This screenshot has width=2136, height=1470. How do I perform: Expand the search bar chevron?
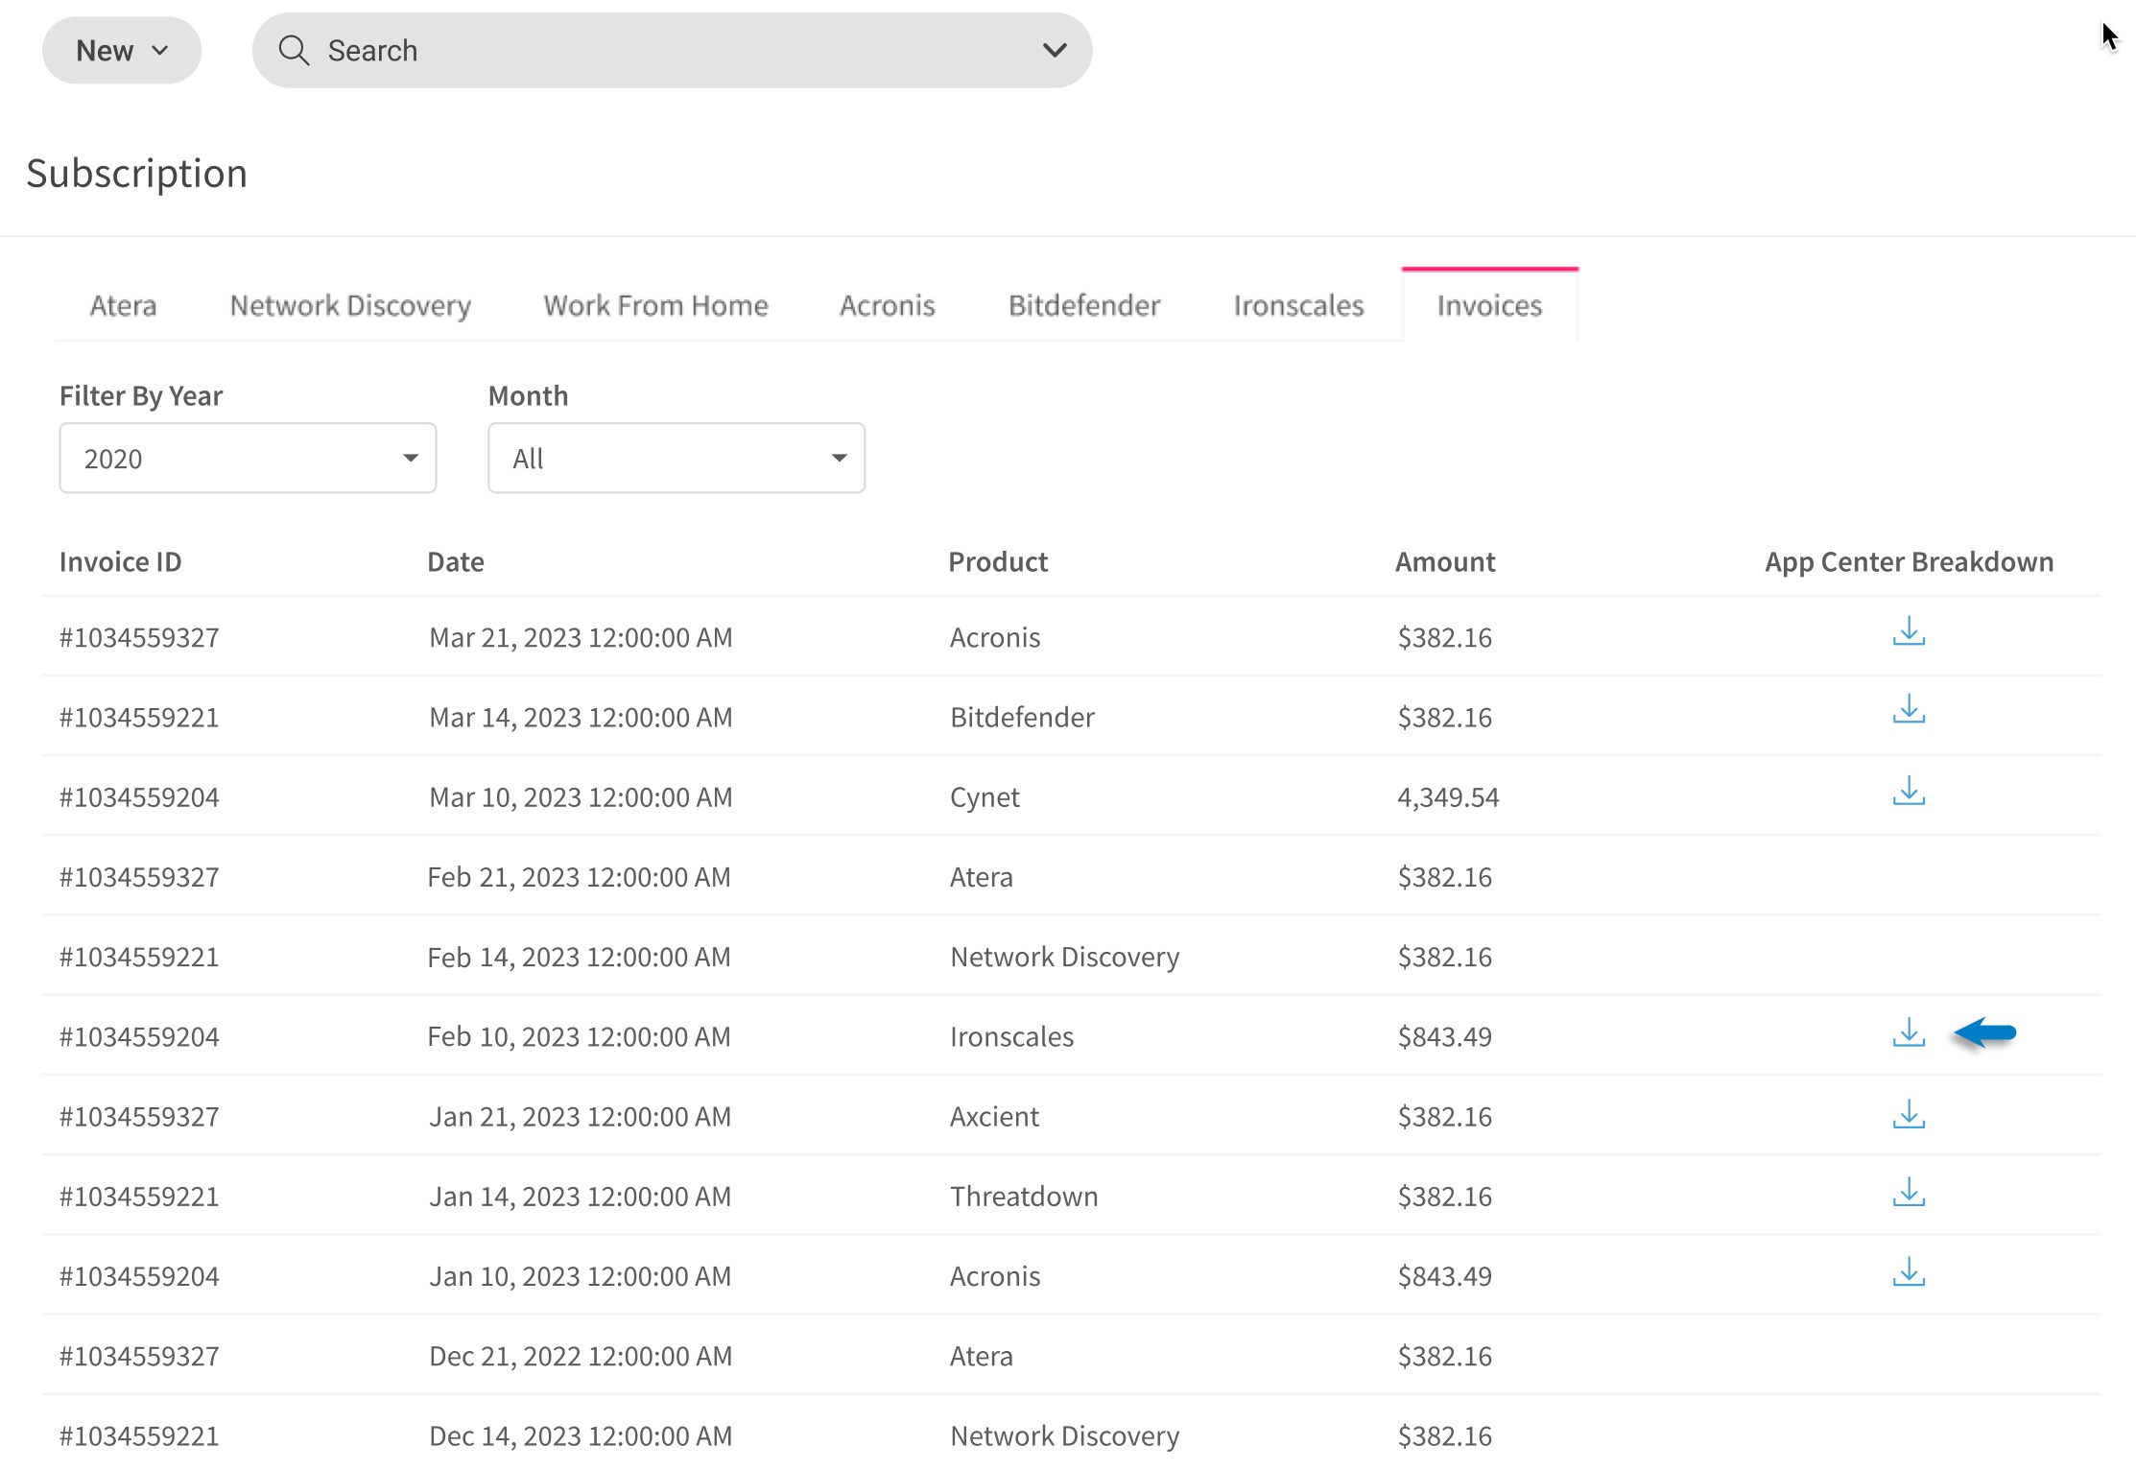(1055, 50)
